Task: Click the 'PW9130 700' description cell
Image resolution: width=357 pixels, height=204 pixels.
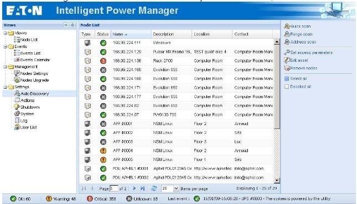Action: [164, 115]
